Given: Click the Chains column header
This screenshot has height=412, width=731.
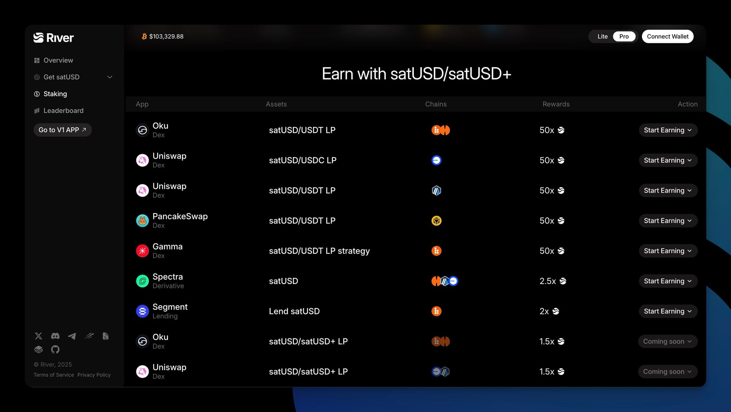Looking at the screenshot, I should click(436, 104).
